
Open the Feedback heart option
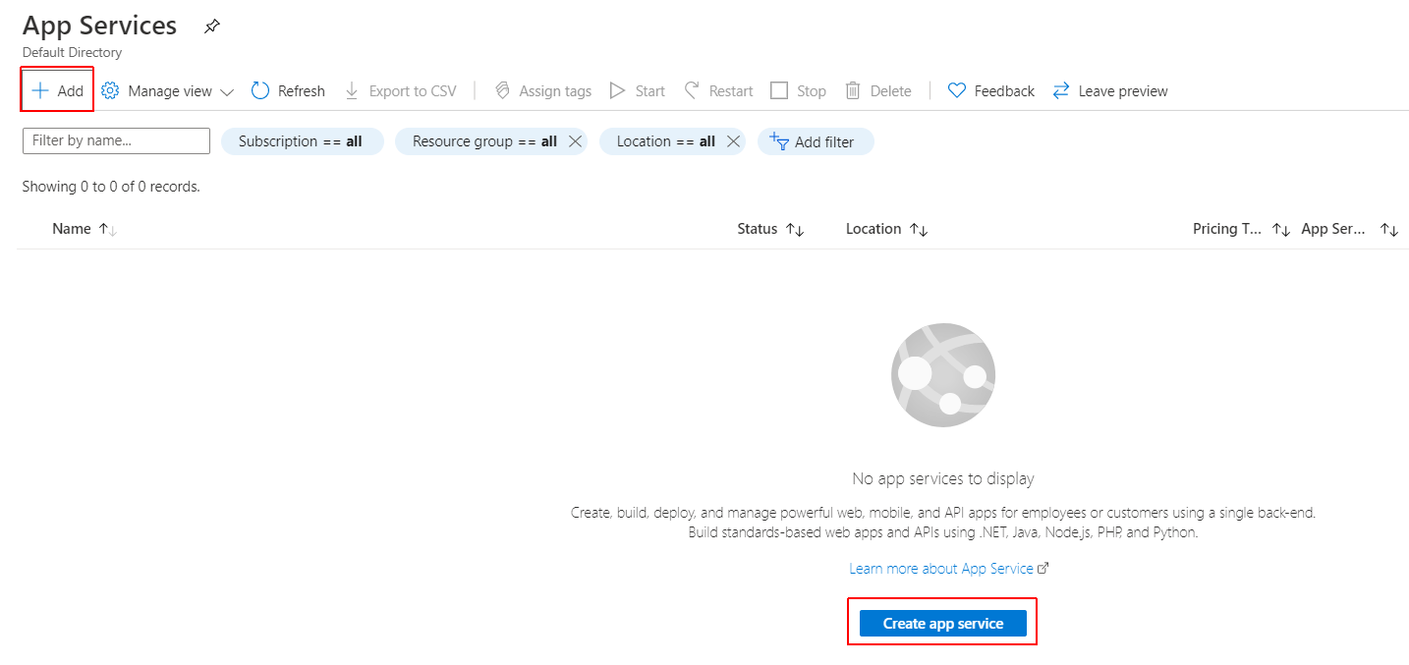tap(991, 91)
